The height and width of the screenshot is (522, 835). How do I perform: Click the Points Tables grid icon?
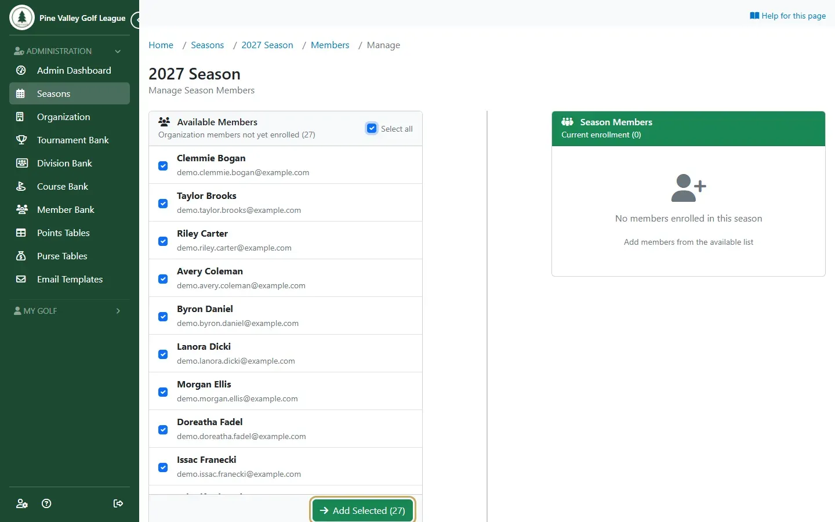coord(21,233)
